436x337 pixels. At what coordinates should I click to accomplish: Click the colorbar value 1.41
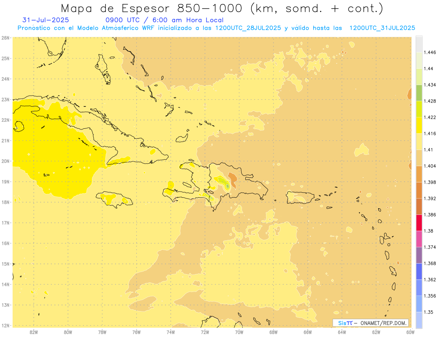pos(428,150)
